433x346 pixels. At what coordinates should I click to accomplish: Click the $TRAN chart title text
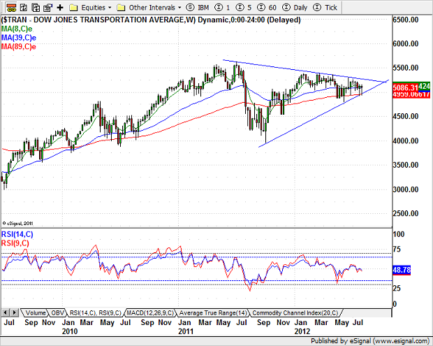point(151,20)
